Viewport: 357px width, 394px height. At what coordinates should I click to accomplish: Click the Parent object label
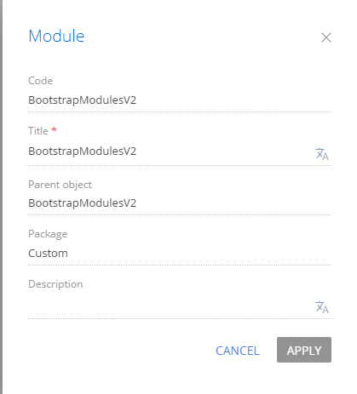(x=60, y=185)
